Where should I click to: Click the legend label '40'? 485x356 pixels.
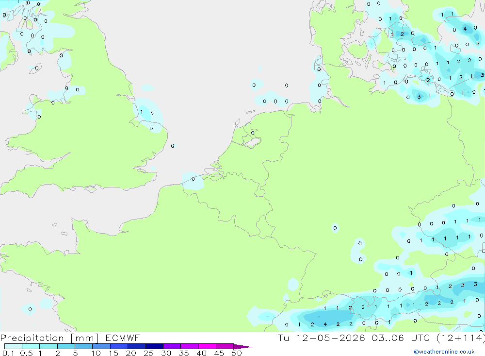(201, 353)
